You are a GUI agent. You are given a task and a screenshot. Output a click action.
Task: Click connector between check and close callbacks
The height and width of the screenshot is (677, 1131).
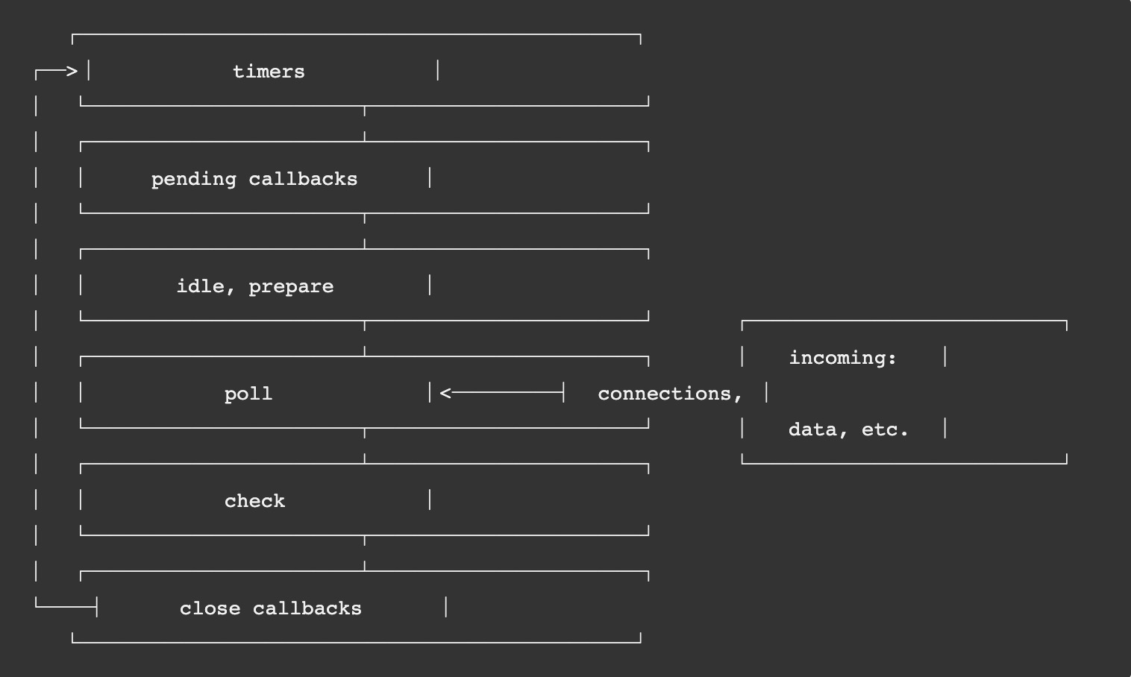[365, 552]
